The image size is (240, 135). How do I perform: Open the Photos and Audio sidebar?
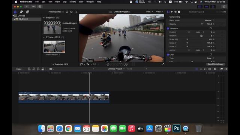[x=21, y=12]
